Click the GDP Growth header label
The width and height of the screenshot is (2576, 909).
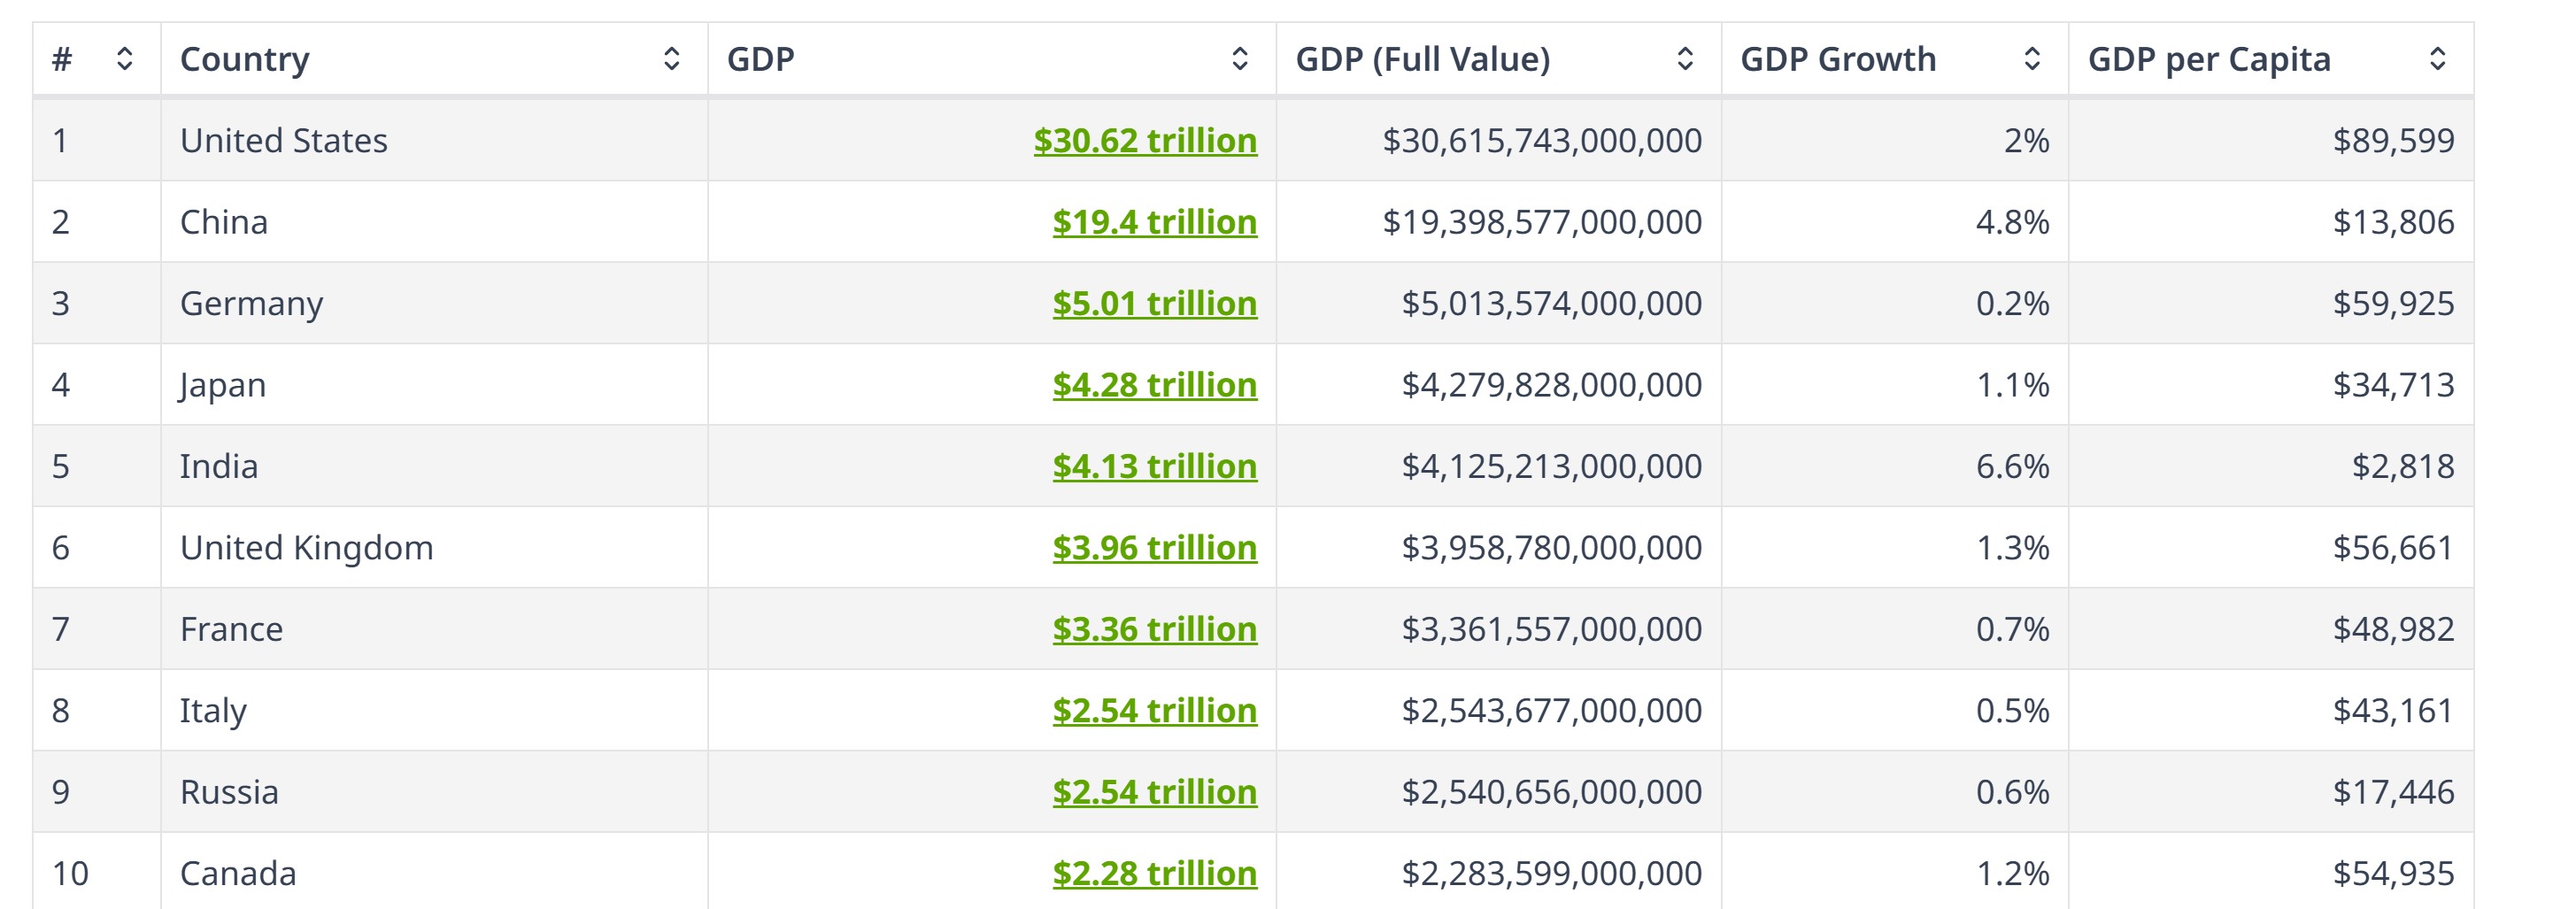(x=1838, y=59)
